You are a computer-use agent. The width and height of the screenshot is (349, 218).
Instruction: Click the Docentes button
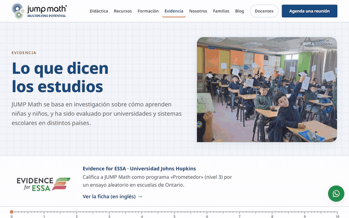click(x=264, y=11)
